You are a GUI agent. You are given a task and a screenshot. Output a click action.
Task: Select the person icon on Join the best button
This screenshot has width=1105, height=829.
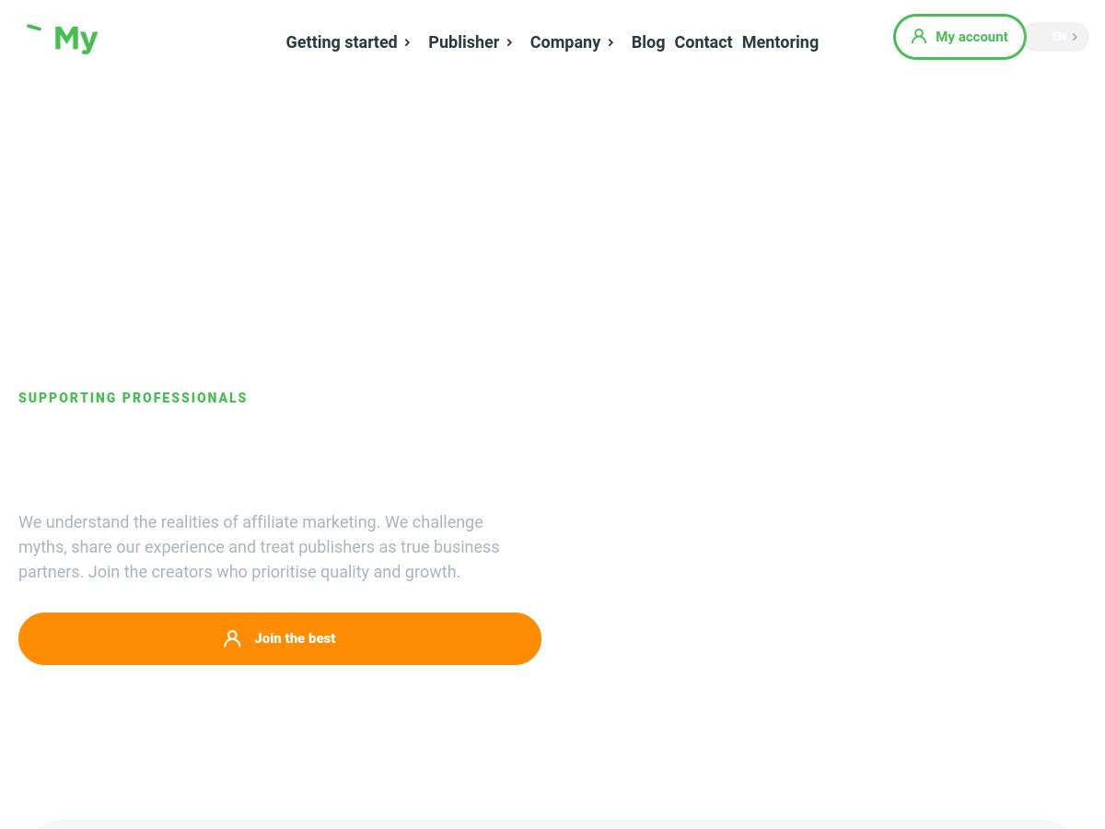point(232,638)
